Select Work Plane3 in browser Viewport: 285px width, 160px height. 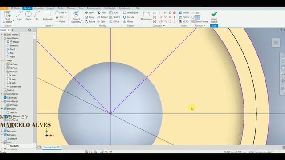click(x=11, y=94)
